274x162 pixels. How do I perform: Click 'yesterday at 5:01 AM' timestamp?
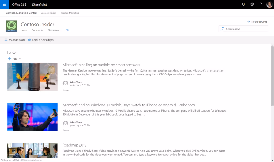tap(80, 85)
